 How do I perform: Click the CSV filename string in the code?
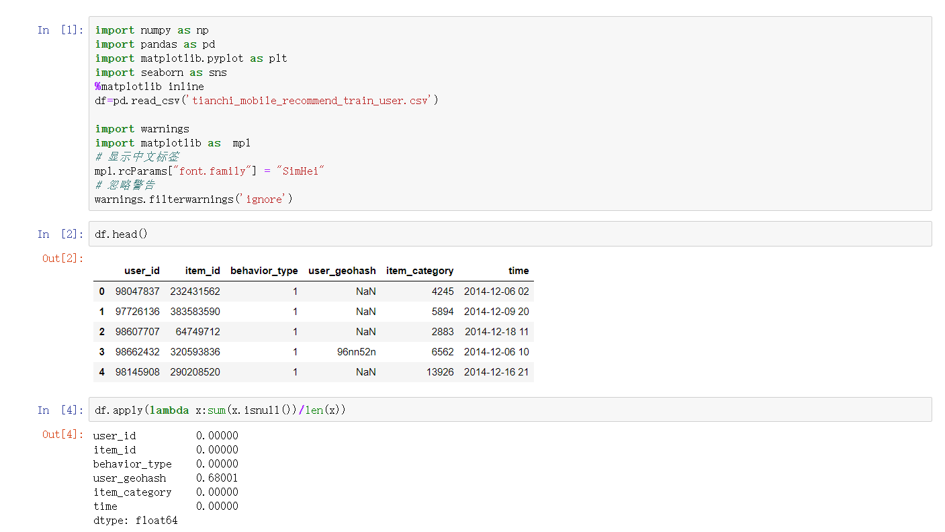coord(312,101)
